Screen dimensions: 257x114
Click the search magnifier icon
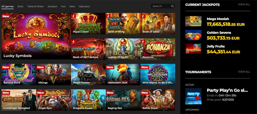(x=172, y=6)
